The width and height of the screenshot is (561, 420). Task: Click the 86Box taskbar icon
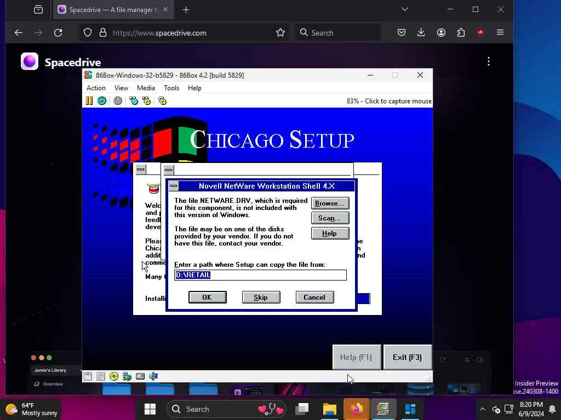pyautogui.click(x=382, y=409)
